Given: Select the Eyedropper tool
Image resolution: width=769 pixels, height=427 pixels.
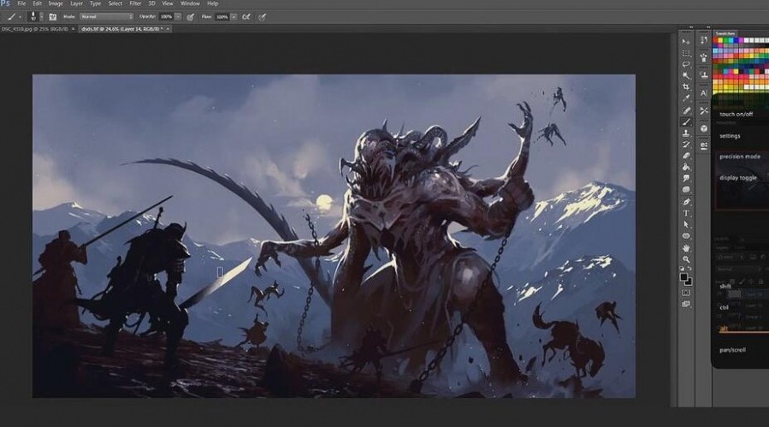Looking at the screenshot, I should 686,98.
